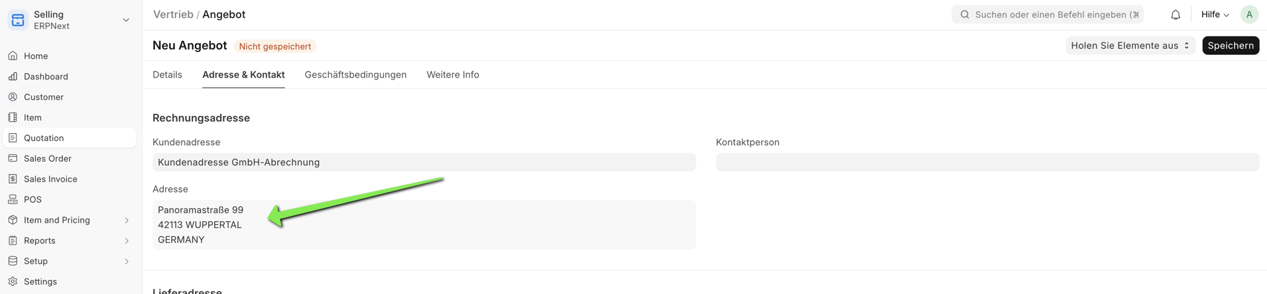Viewport: 1267px width, 294px height.
Task: Open the Hilfe dropdown menu
Action: pos(1215,15)
